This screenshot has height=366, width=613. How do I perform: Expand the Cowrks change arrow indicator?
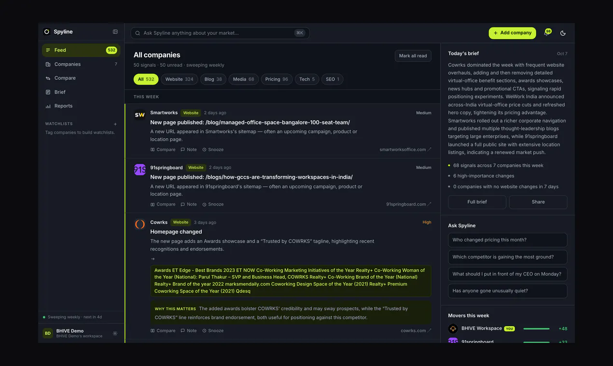click(153, 259)
